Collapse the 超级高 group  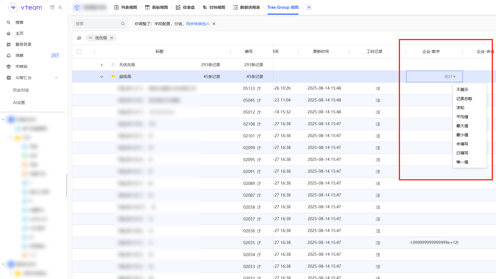point(102,77)
